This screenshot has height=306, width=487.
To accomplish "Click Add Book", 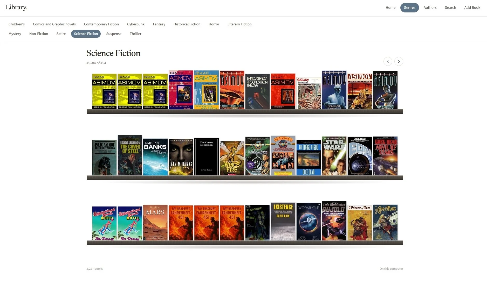I will pyautogui.click(x=472, y=8).
